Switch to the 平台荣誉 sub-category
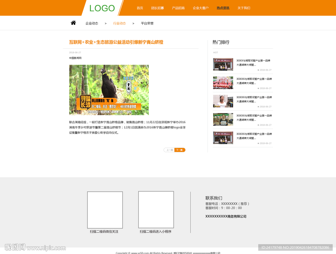336x254 pixels. coord(147,23)
